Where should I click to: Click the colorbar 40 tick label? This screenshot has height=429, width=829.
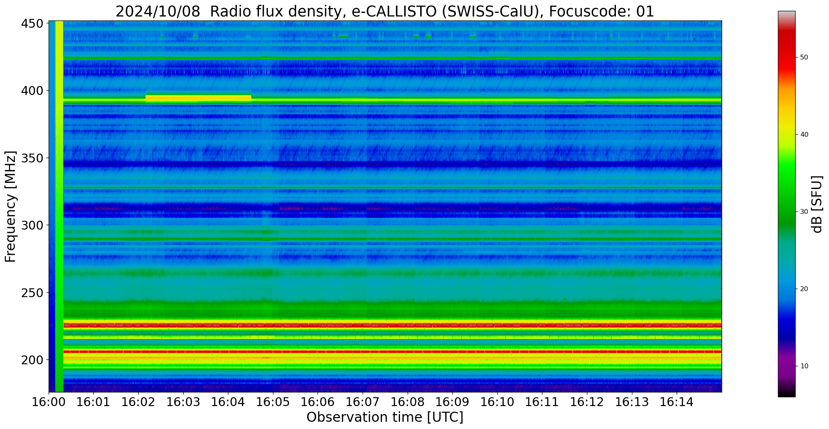(804, 135)
